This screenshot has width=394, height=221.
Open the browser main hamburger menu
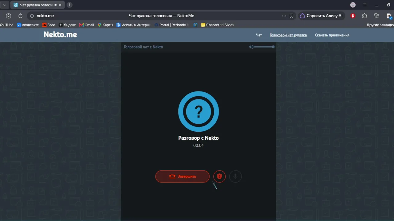click(365, 5)
